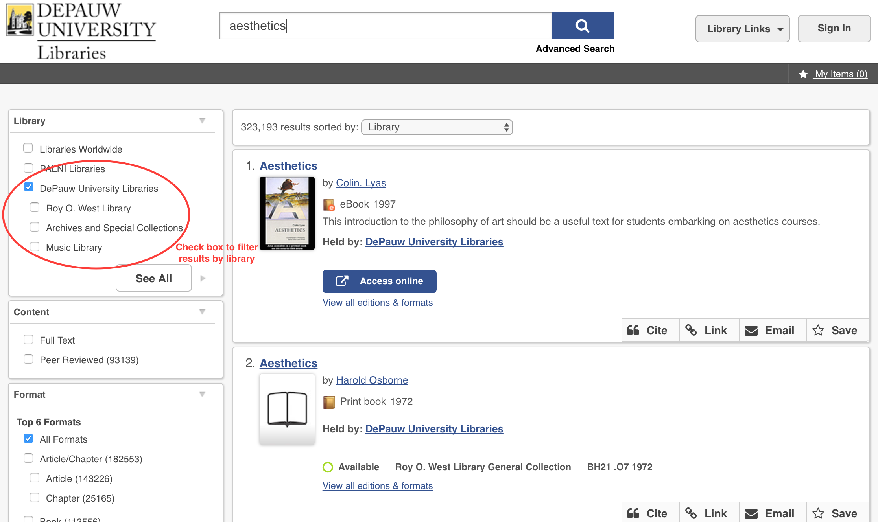
Task: View all editions & formats for result 1
Action: click(378, 303)
